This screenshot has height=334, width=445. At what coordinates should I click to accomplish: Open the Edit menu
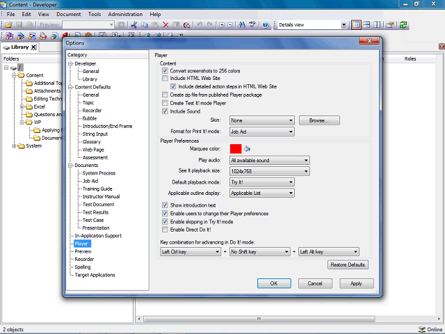(26, 14)
